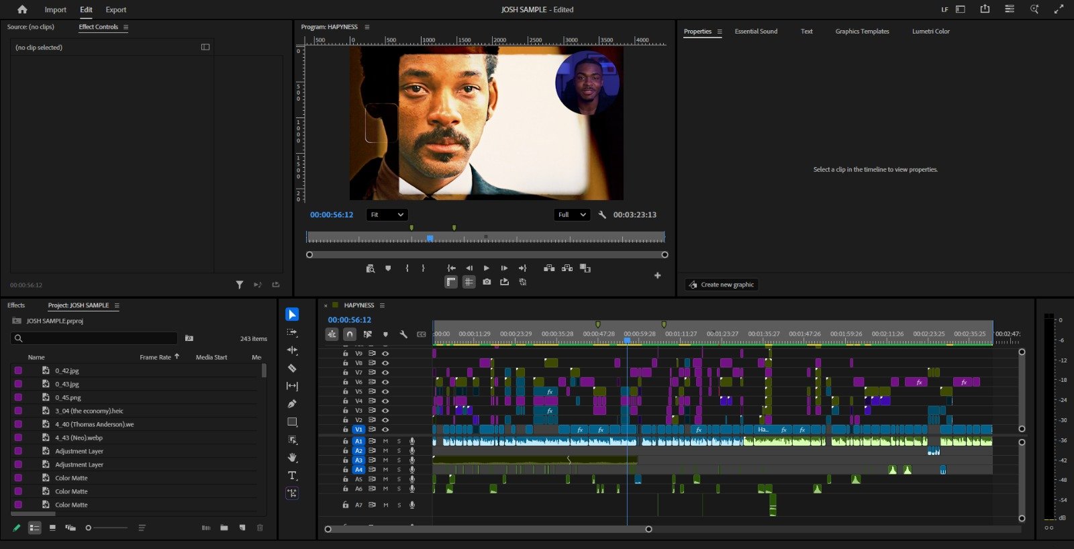Open the Full playback resolution dropdown

tap(571, 215)
